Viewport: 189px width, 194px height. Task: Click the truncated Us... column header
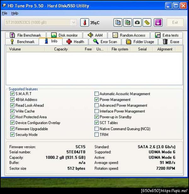click(100, 49)
